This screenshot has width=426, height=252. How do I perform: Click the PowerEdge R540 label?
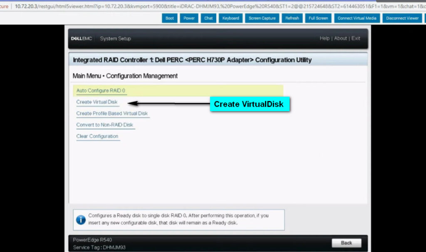click(92, 240)
